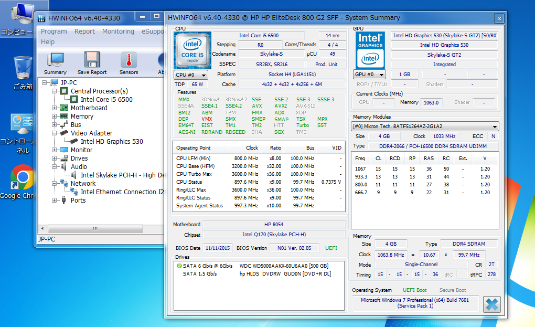The width and height of the screenshot is (535, 327).
Task: Close System Summary with blue X icon
Action: point(491,304)
